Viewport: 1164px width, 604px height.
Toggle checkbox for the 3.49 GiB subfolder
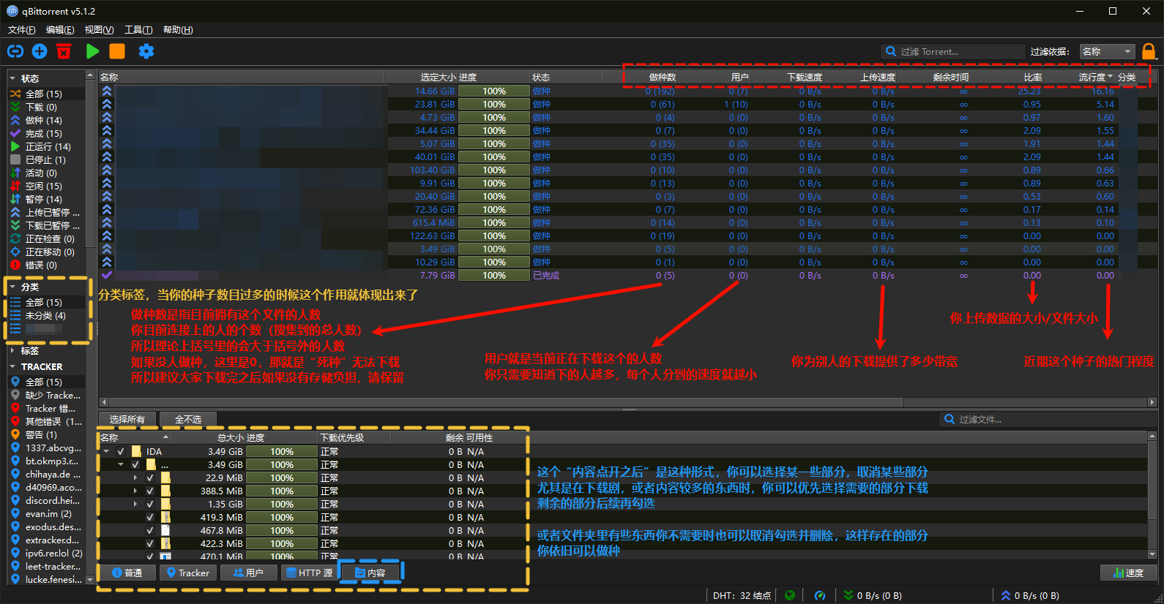[x=135, y=464]
